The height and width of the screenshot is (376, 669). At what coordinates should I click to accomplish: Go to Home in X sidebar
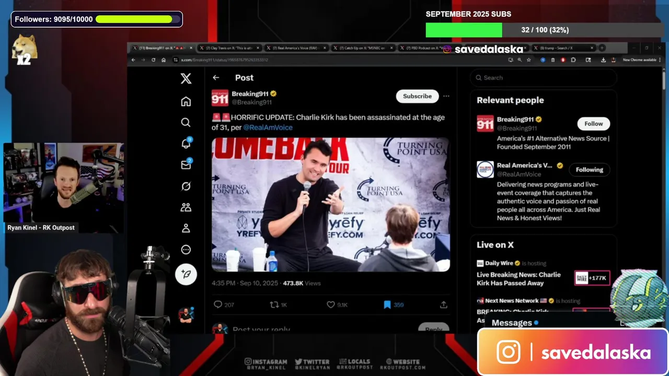pyautogui.click(x=186, y=101)
